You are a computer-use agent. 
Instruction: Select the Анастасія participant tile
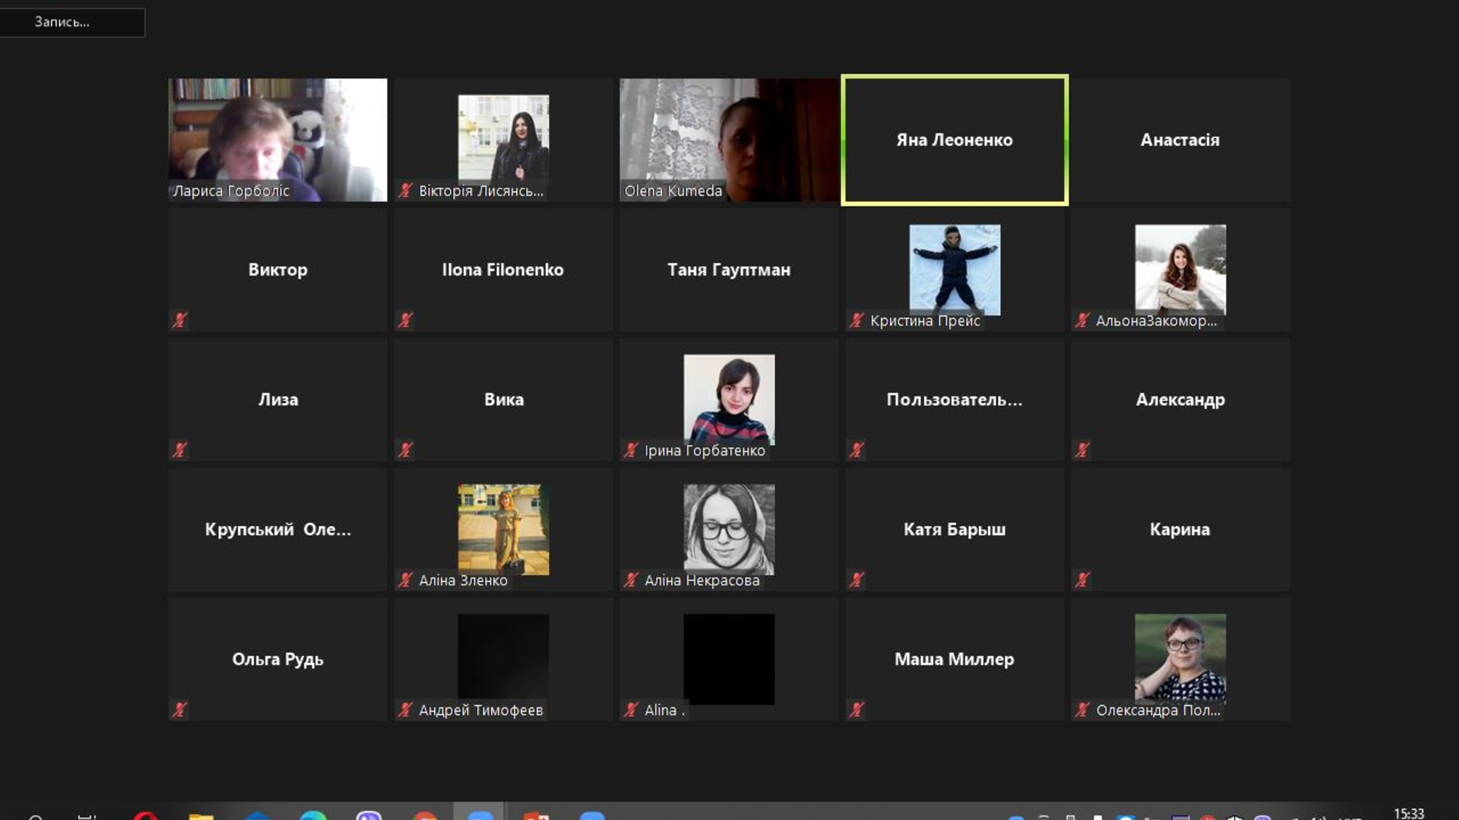(x=1180, y=140)
